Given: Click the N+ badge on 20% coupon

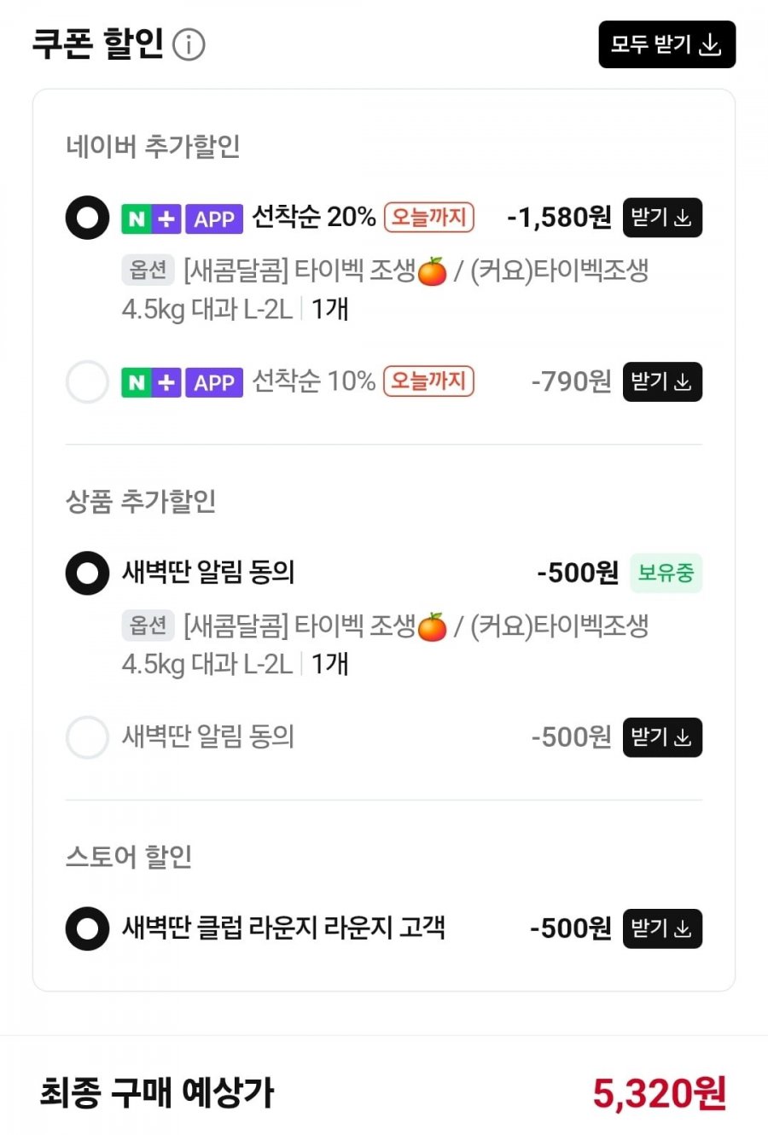Looking at the screenshot, I should tap(151, 218).
